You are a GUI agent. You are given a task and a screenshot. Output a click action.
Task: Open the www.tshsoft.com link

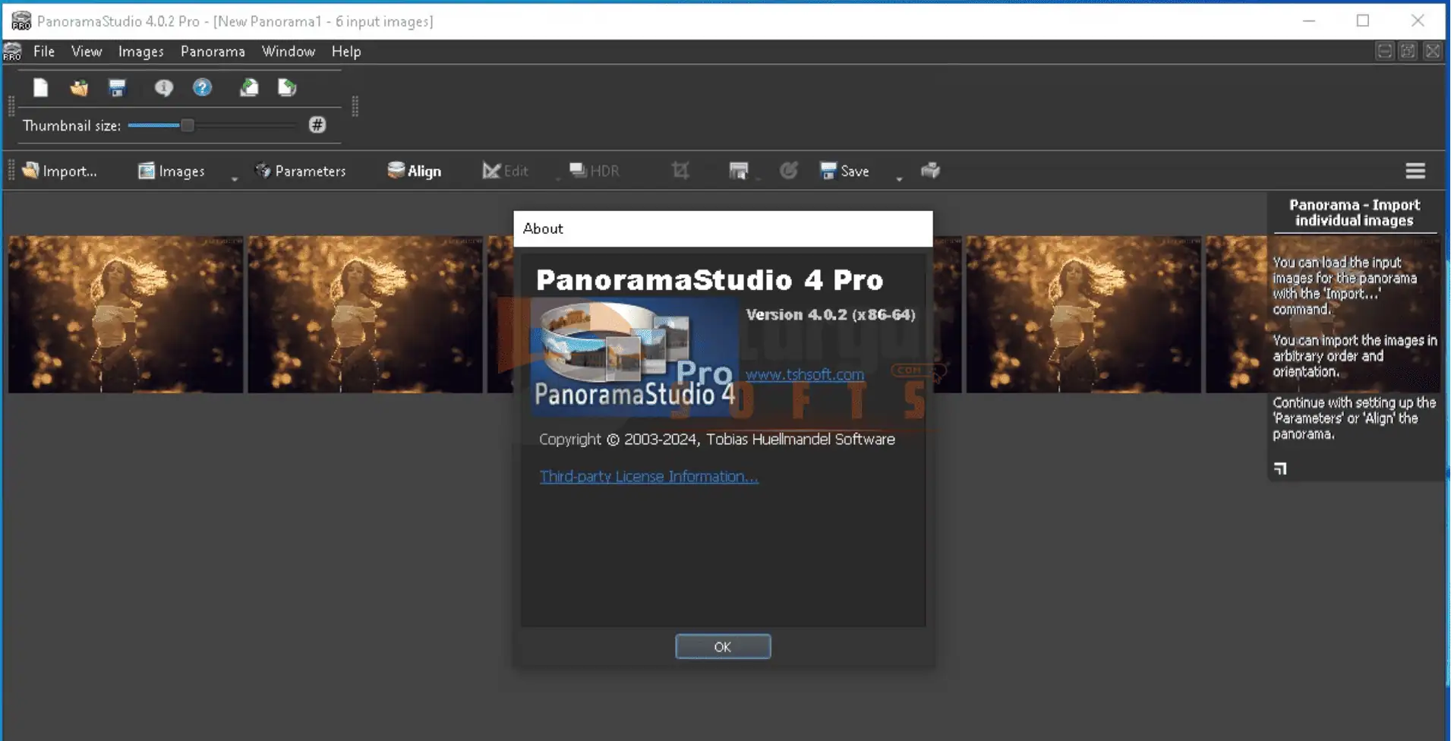pyautogui.click(x=804, y=374)
